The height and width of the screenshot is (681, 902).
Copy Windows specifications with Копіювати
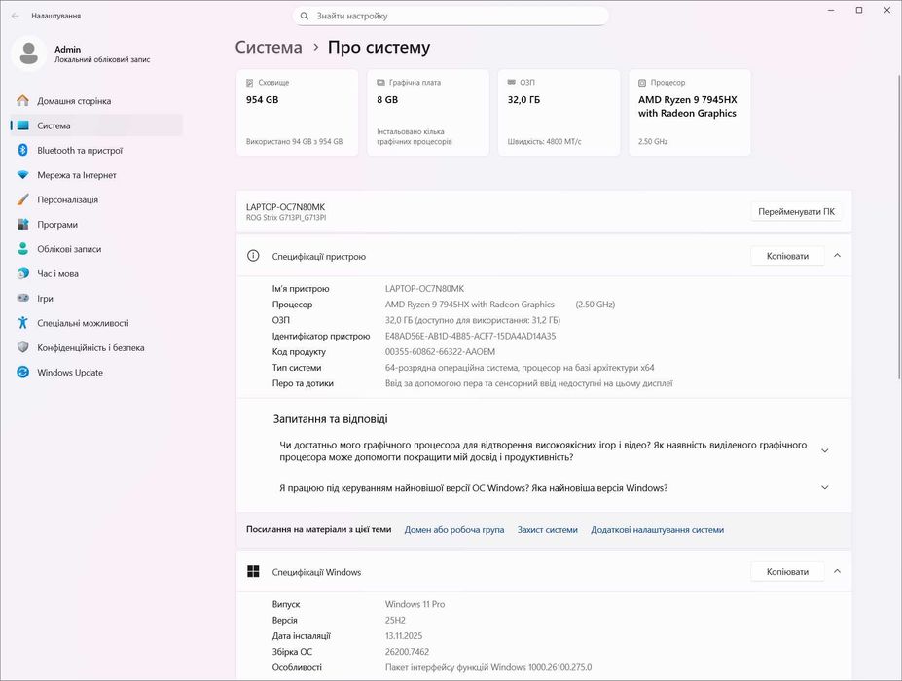tap(787, 572)
